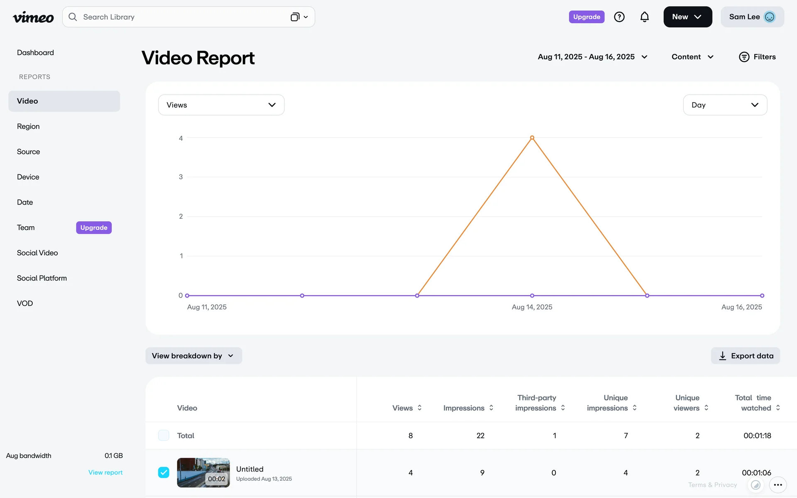Go to Social Video report
Screen dimensions: 797x498
(37, 253)
